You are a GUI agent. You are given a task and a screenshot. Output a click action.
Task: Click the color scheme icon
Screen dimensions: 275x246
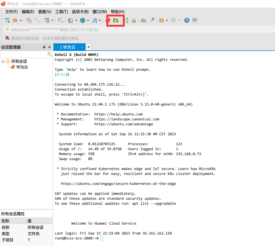71,20
